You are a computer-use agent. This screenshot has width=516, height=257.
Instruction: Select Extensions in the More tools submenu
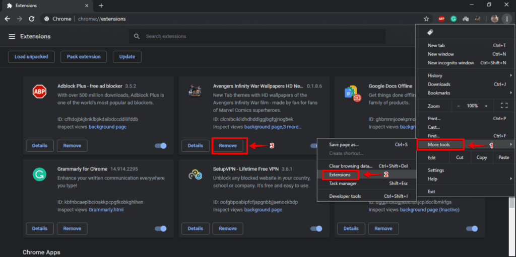click(x=340, y=175)
